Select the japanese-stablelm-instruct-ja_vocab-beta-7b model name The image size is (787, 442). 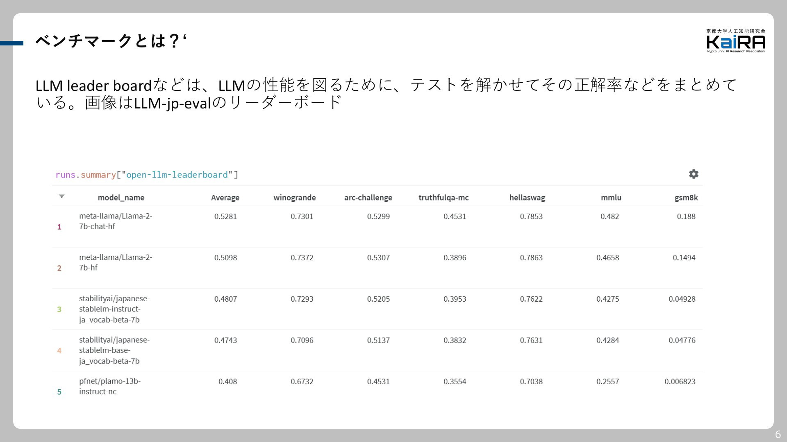[114, 309]
